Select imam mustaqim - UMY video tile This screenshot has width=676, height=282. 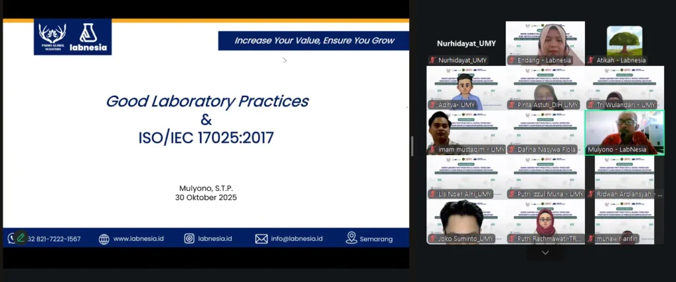(x=466, y=132)
